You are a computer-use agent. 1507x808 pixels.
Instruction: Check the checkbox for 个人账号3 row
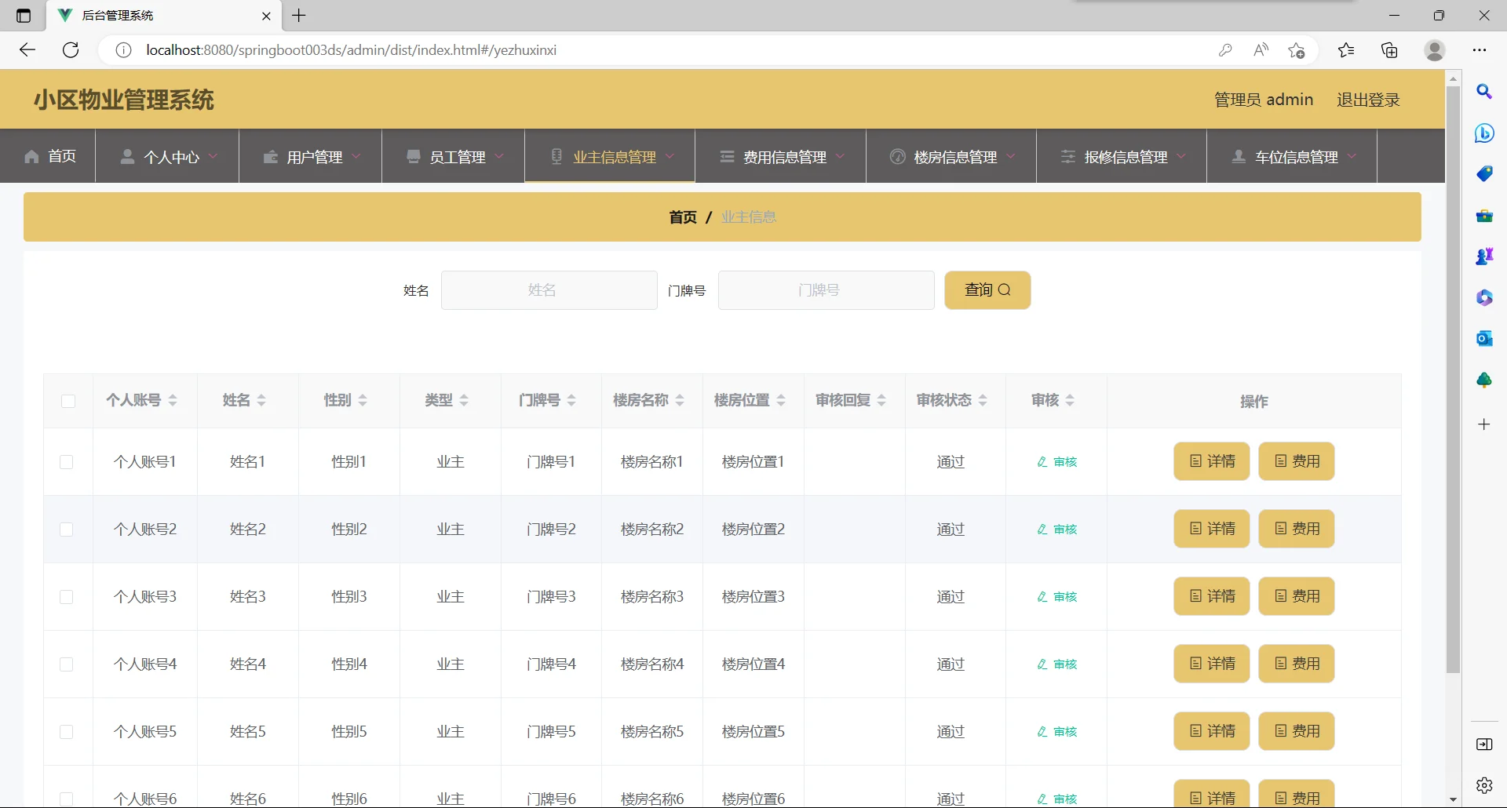[x=67, y=597]
